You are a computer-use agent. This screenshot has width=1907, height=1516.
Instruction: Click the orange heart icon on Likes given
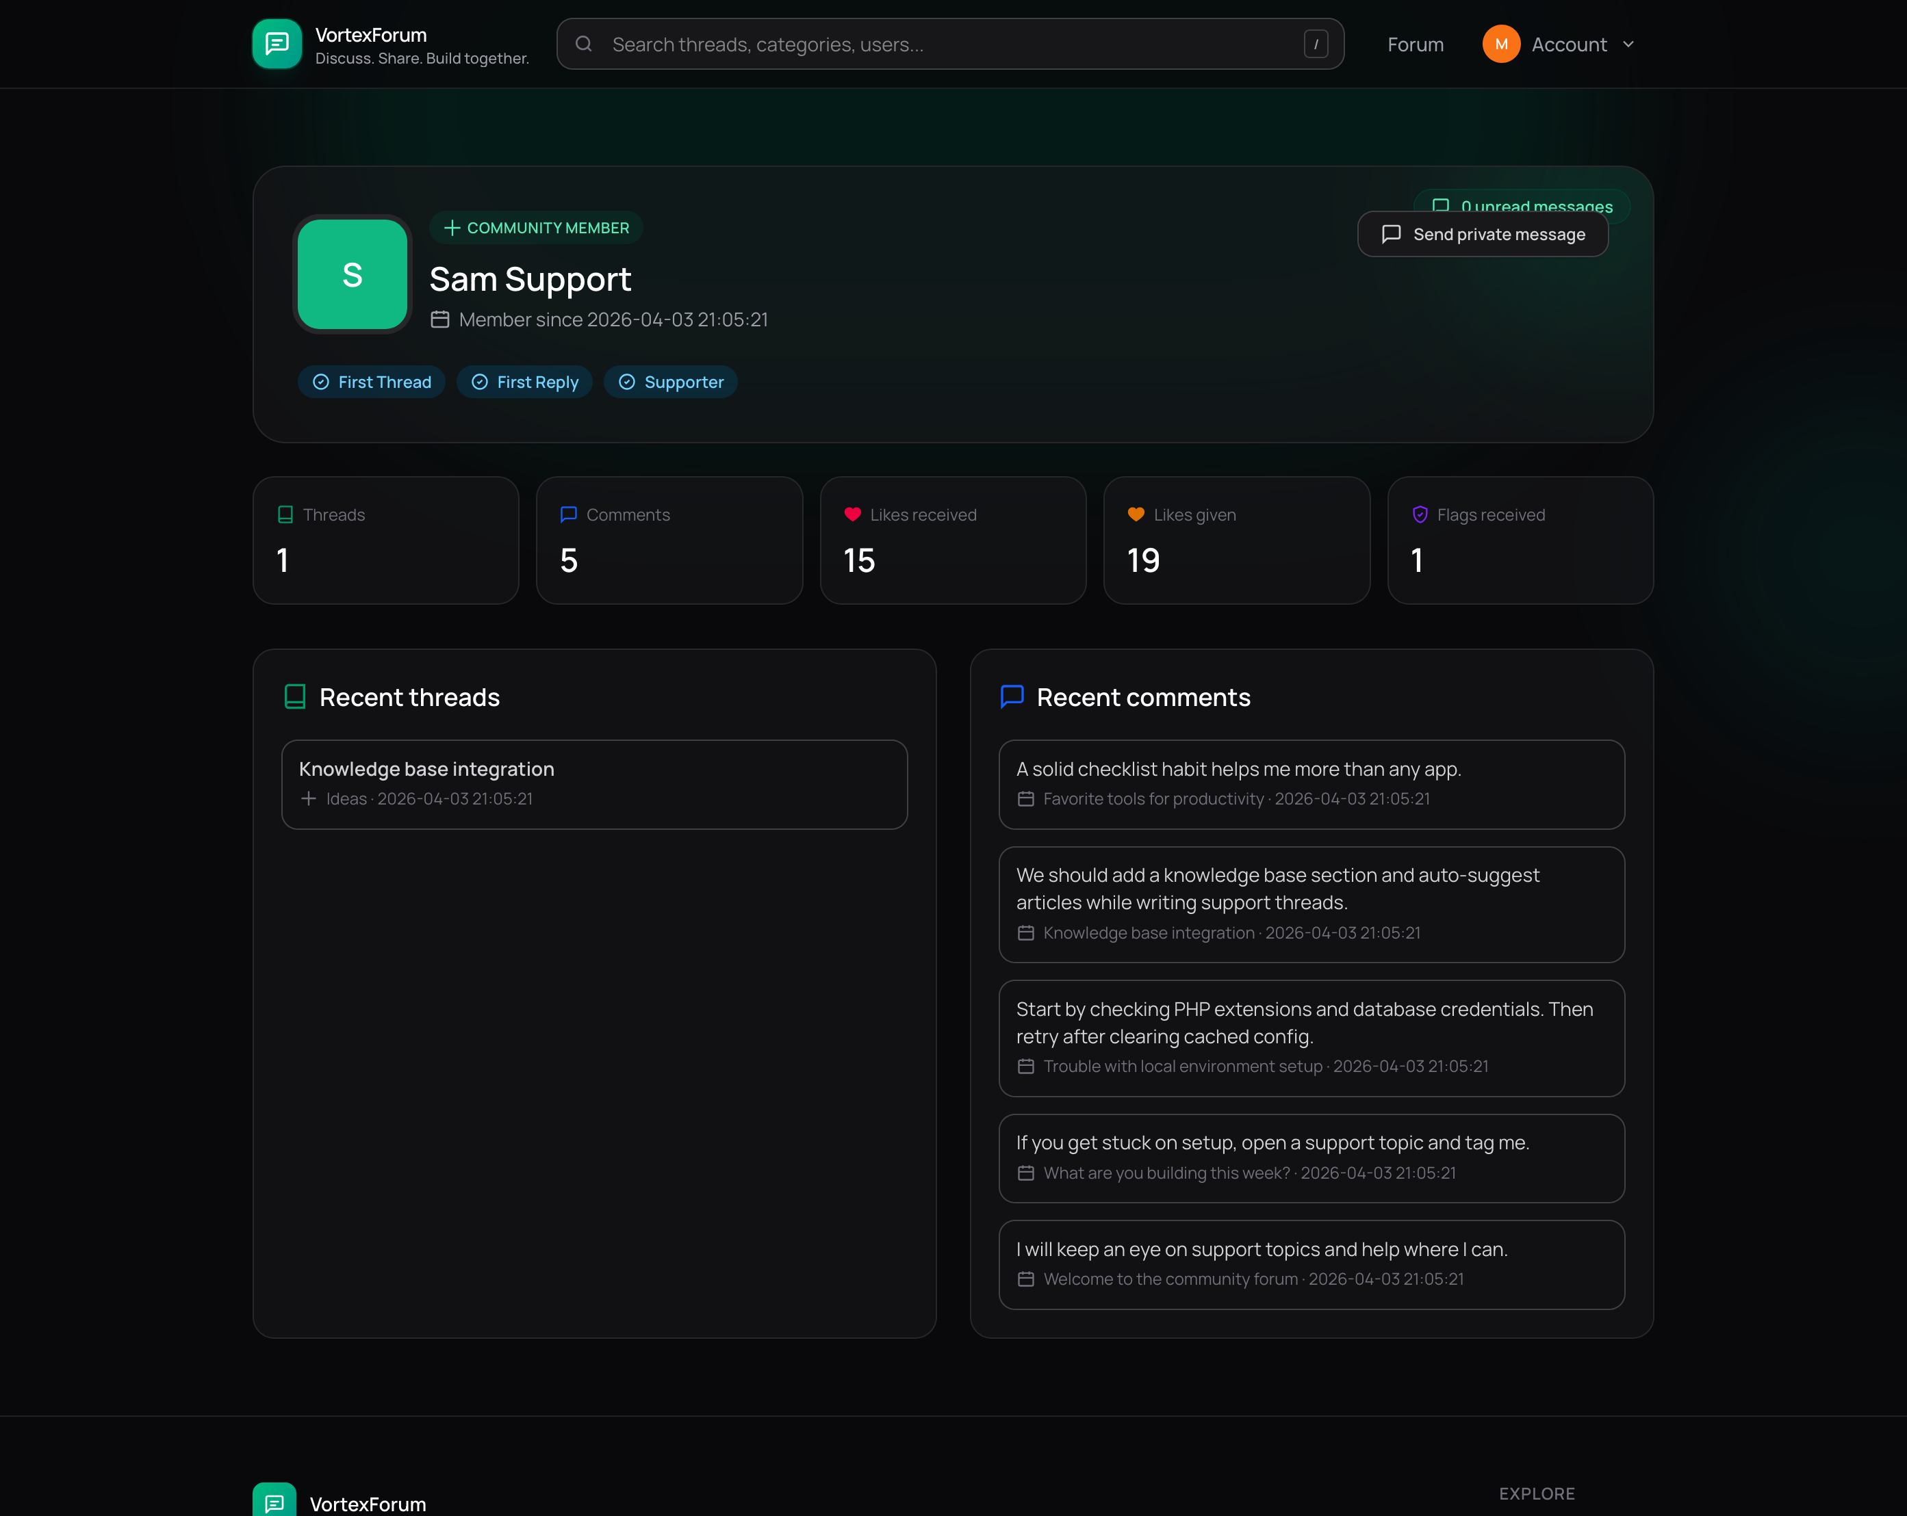coord(1136,514)
